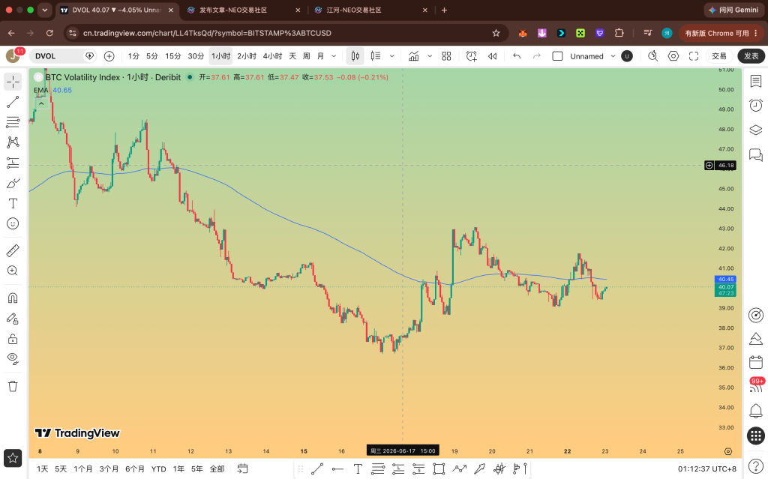768x479 pixels.
Task: Select the Text annotation tool
Action: coord(13,203)
